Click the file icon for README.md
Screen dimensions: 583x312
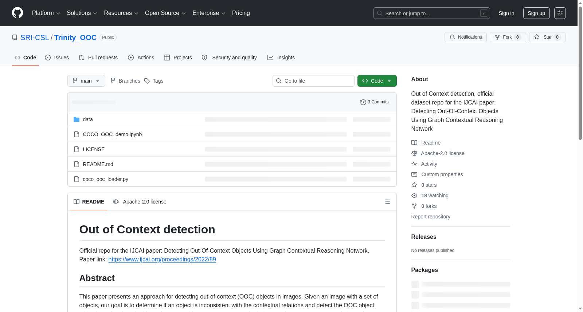77,164
